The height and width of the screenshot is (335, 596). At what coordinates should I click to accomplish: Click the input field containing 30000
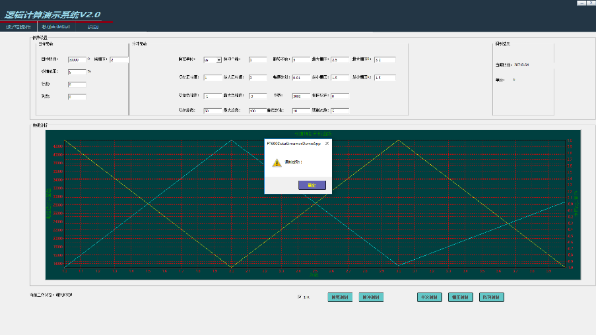(77, 59)
